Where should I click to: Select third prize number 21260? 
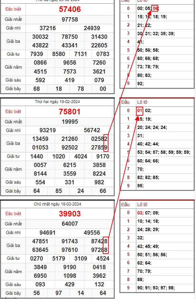point(70,139)
